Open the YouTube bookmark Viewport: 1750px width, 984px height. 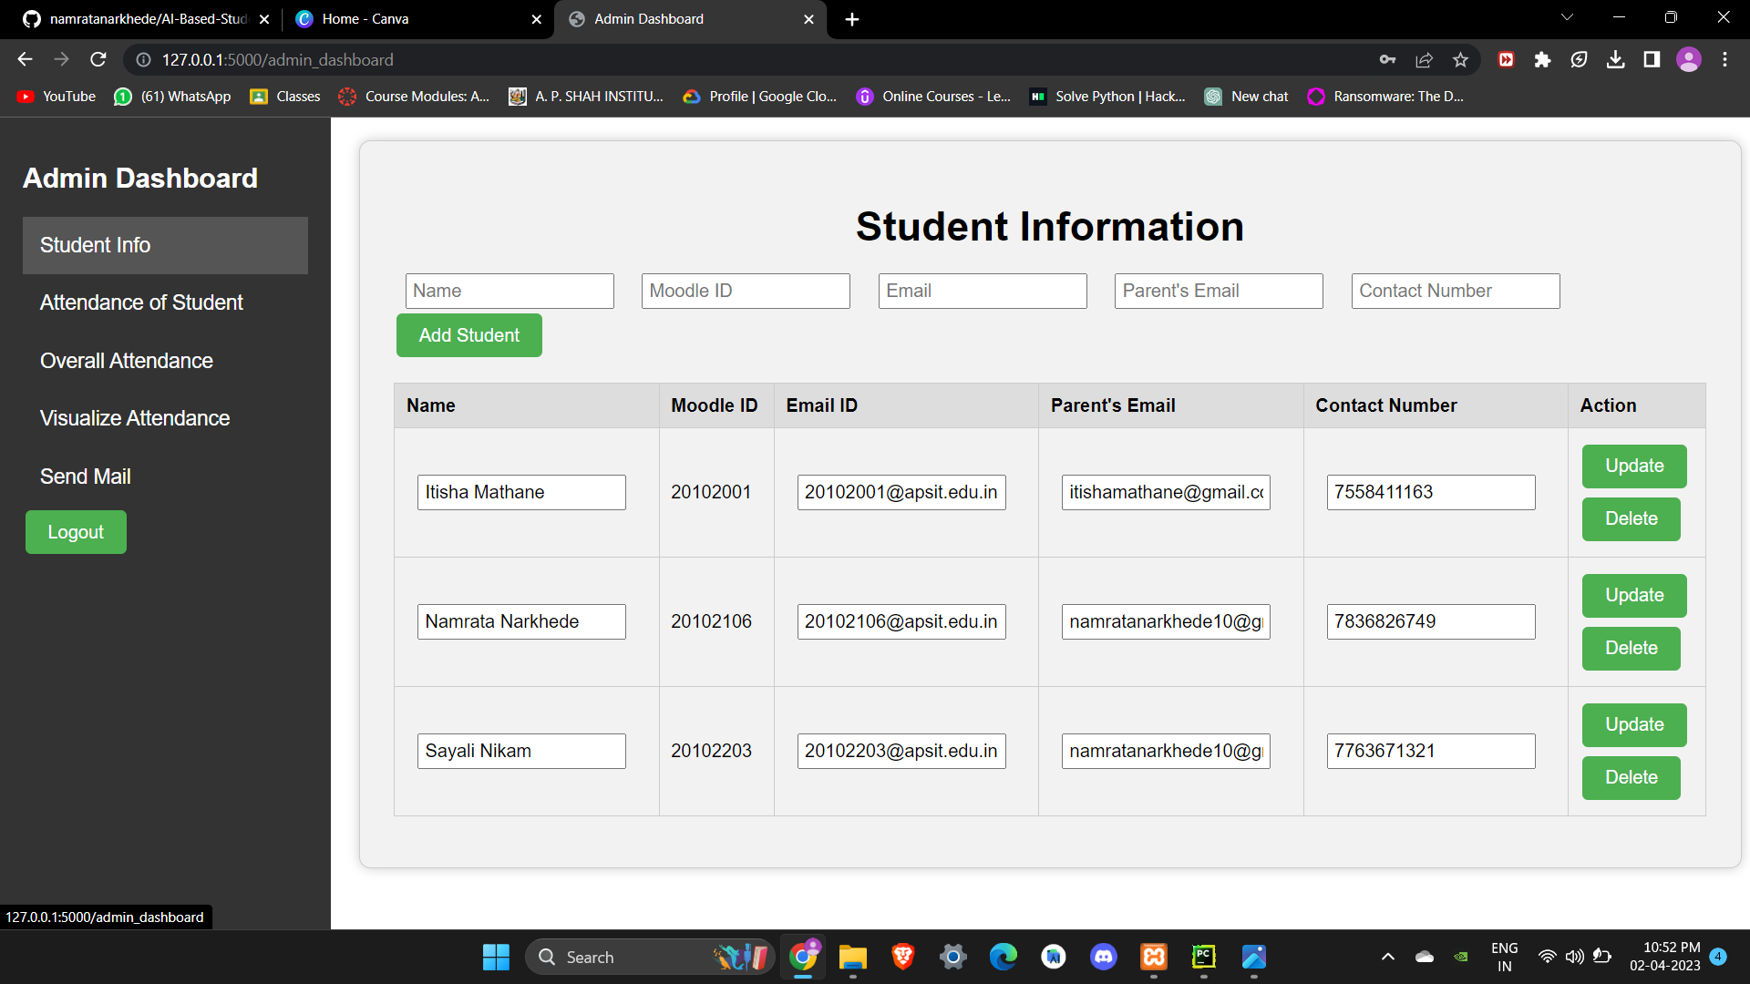click(55, 96)
